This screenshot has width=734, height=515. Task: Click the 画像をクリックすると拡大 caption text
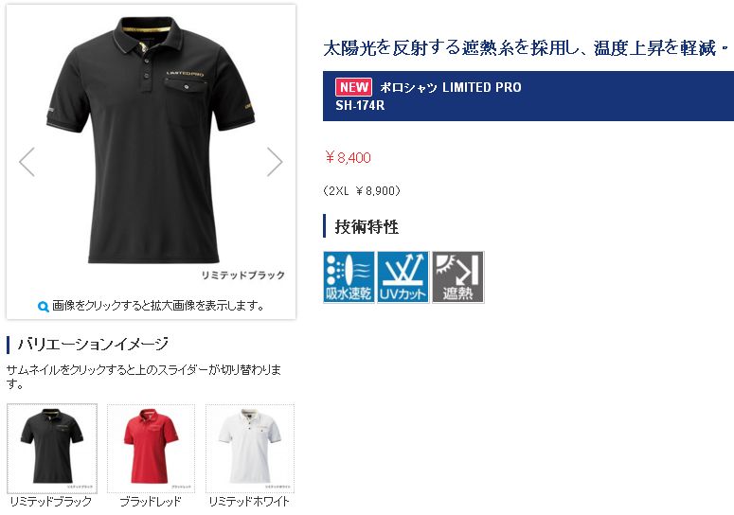pos(158,306)
